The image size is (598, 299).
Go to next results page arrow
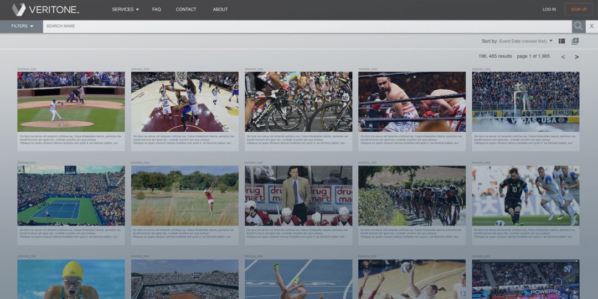point(576,57)
